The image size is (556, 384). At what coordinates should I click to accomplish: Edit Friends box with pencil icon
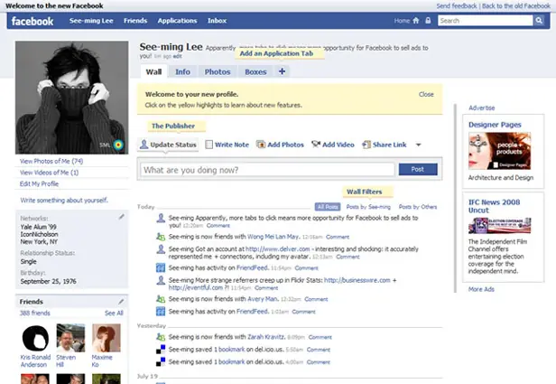[x=121, y=301]
